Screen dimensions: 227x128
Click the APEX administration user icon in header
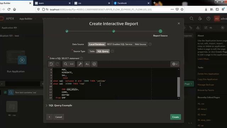pyautogui.click(x=200, y=18)
